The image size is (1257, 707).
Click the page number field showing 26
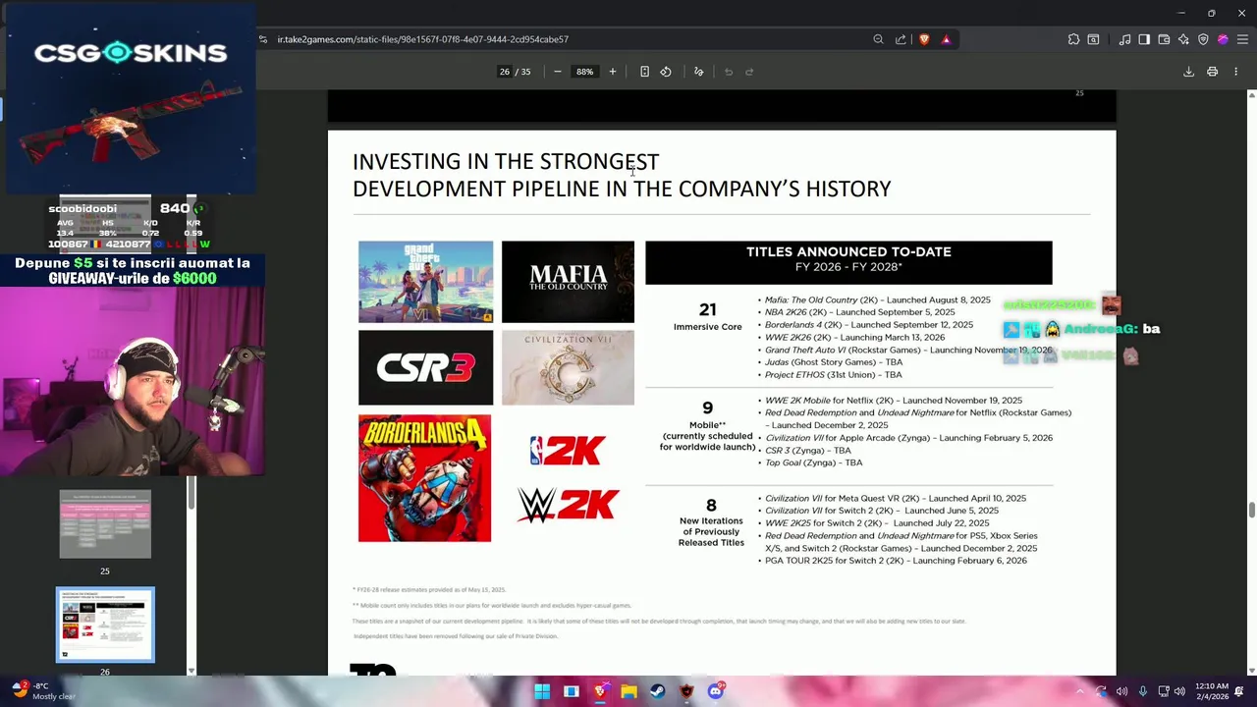click(505, 72)
